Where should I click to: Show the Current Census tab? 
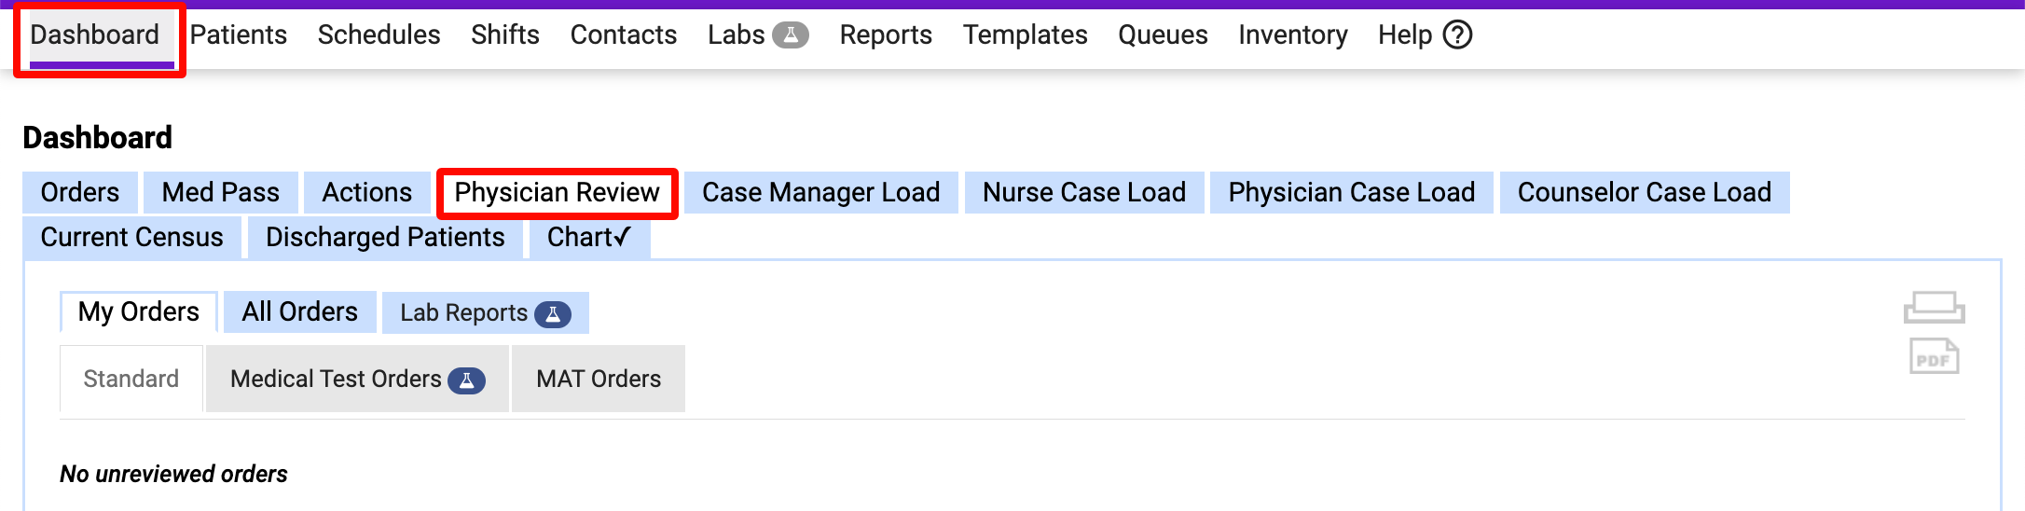point(131,238)
